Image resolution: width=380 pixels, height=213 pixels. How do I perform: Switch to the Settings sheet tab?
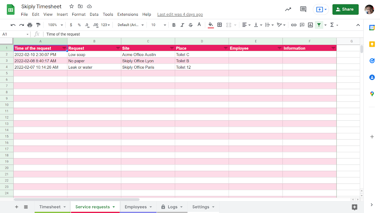pos(203,207)
